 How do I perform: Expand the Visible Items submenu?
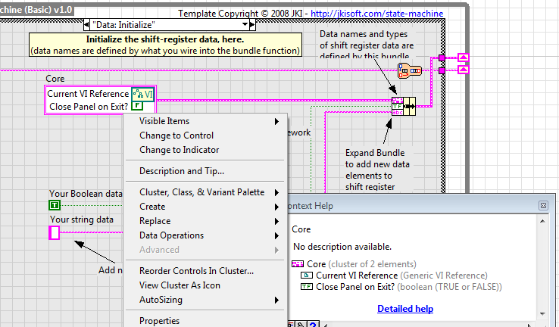click(x=207, y=121)
